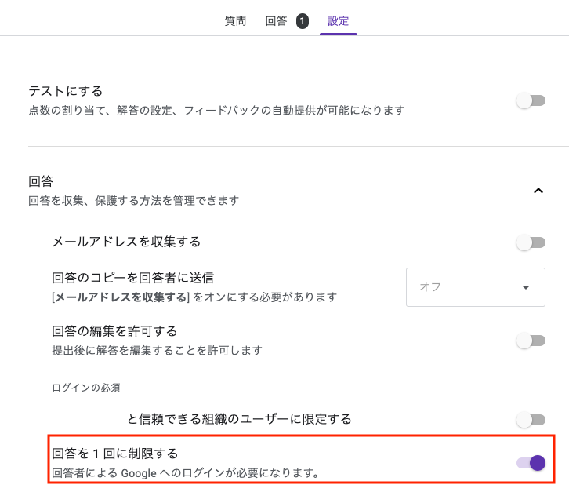Click the 回答を1回に制限する label

115,454
